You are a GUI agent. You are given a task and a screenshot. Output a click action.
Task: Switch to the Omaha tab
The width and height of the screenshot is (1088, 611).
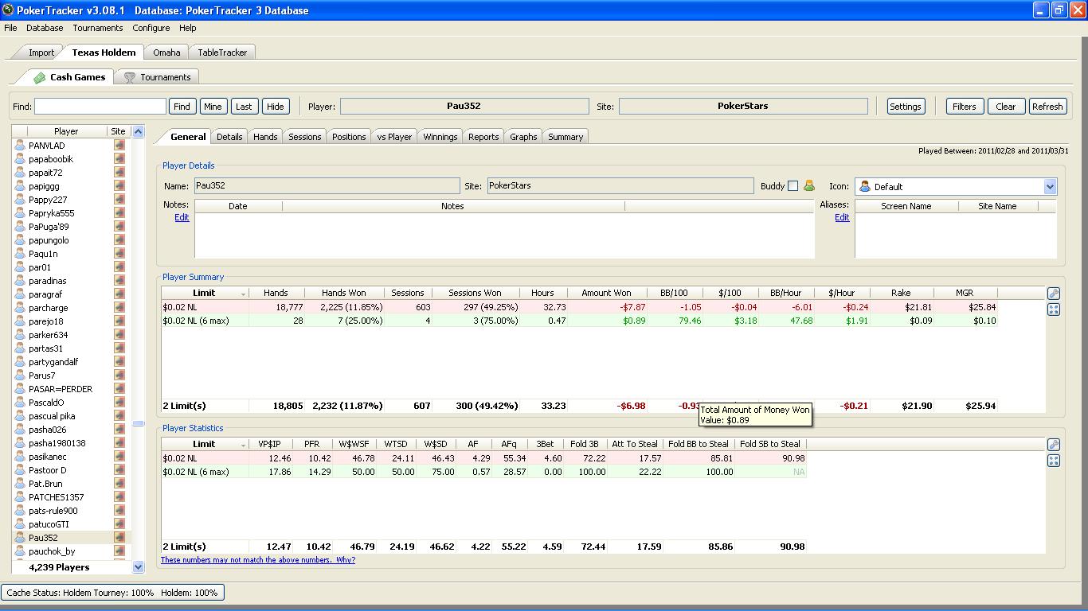[166, 53]
